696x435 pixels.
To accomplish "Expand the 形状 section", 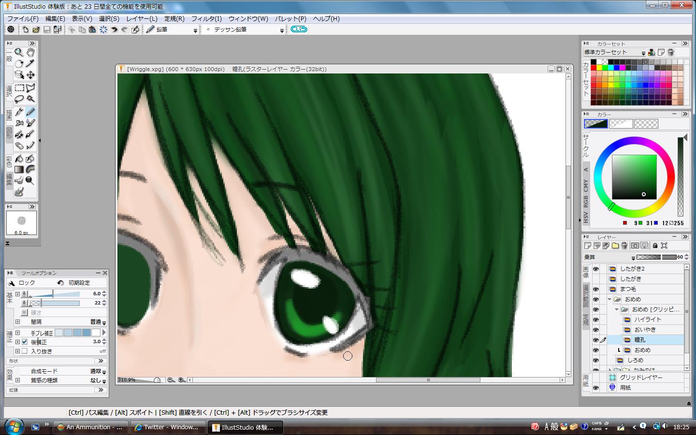I will (x=101, y=361).
